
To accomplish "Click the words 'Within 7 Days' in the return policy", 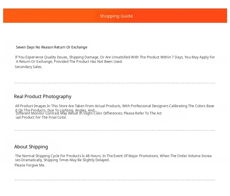I will [x=171, y=57].
